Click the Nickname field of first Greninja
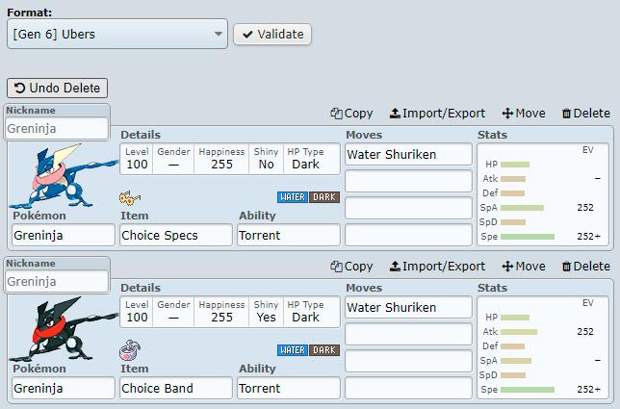 click(57, 128)
